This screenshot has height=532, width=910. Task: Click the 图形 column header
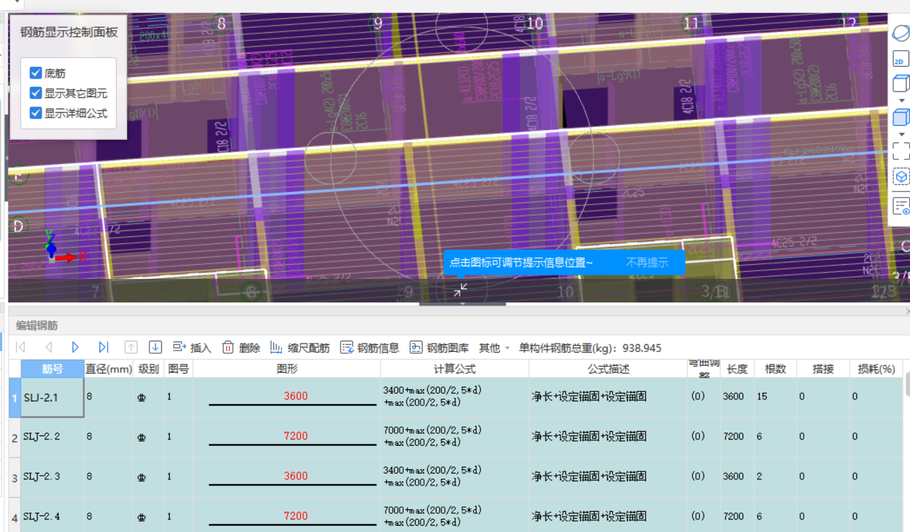tap(286, 369)
